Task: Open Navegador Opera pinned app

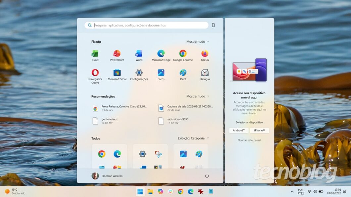Action: pos(95,76)
